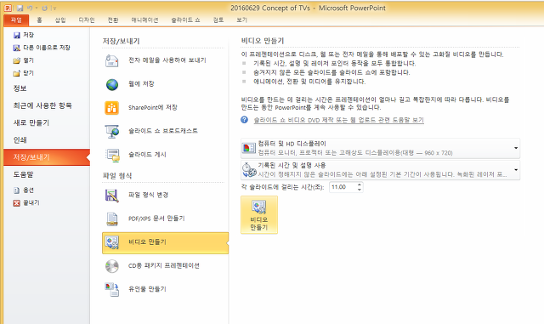
Task: Click the 옵션 document icon
Action: click(x=17, y=190)
